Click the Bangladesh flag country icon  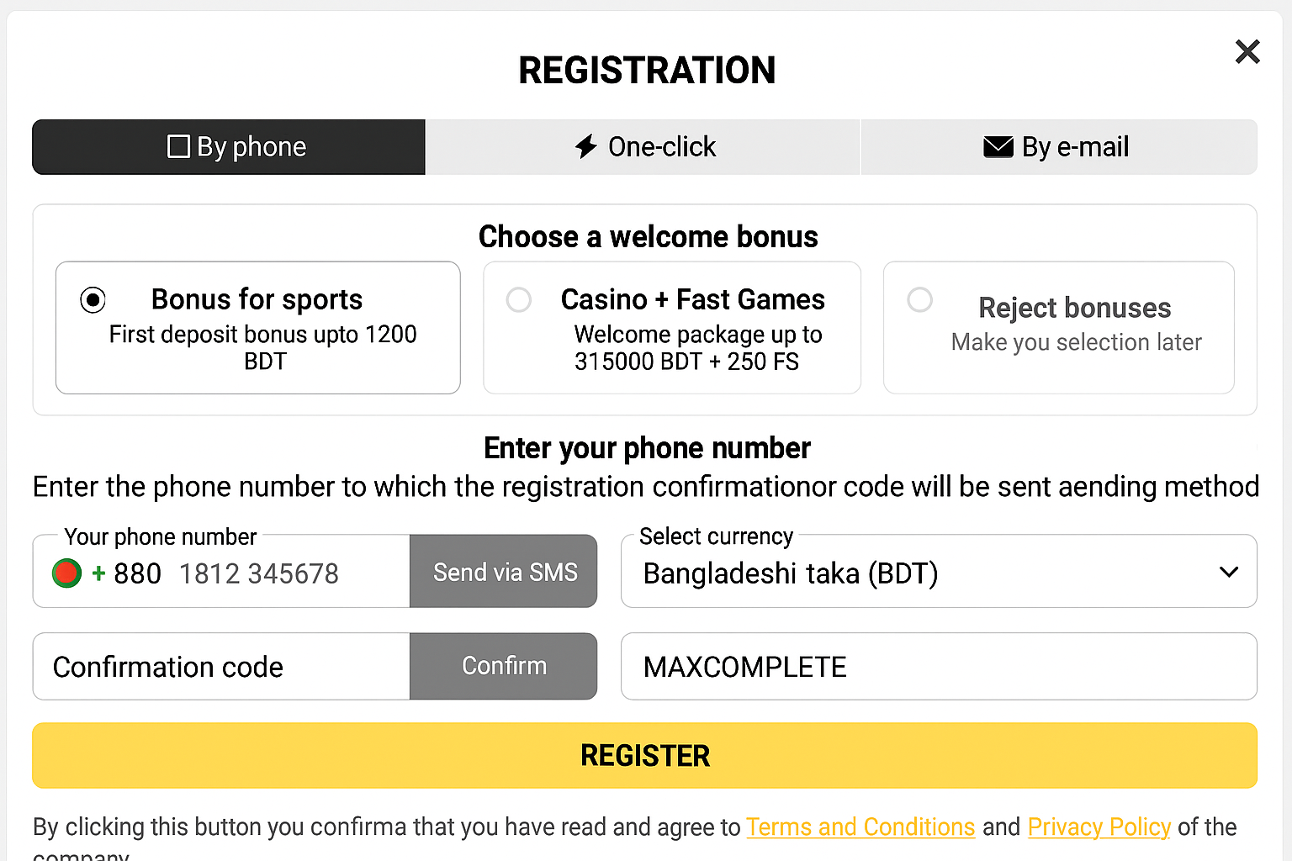[x=66, y=573]
